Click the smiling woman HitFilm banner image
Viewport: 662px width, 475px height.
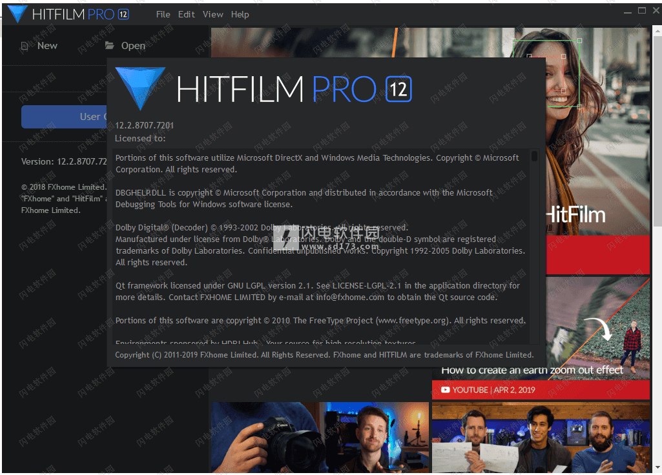pyautogui.click(x=597, y=131)
